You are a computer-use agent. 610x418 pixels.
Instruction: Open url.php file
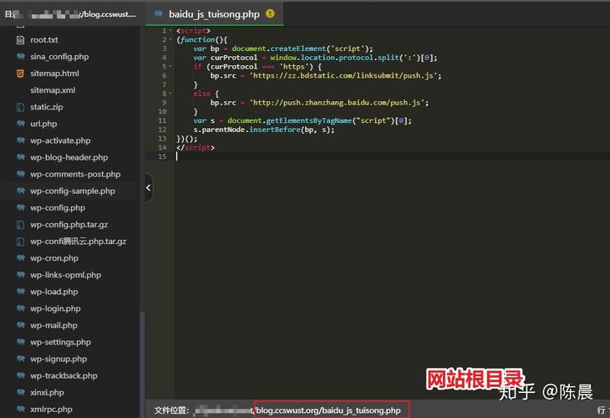point(43,124)
